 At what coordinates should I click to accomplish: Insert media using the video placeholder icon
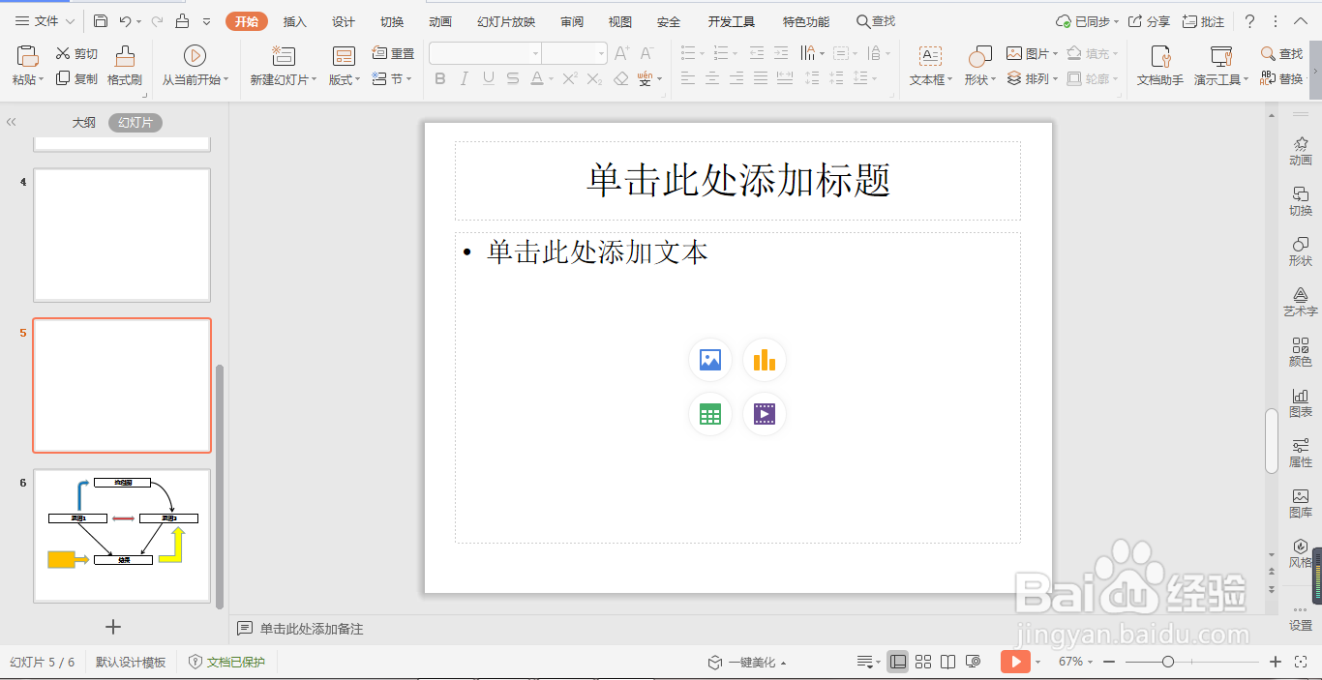[764, 414]
